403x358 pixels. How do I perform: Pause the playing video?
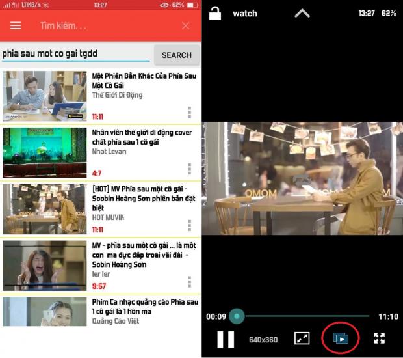(x=226, y=338)
